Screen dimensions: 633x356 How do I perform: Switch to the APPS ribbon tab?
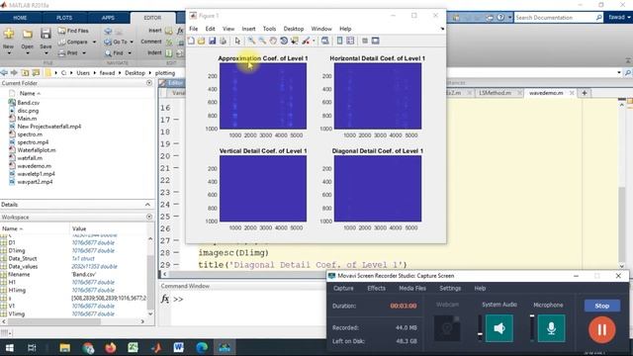[x=108, y=18]
